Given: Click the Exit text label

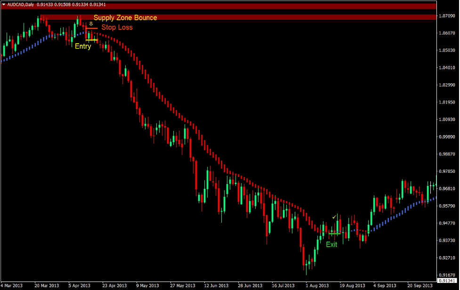Looking at the screenshot, I should pos(331,244).
